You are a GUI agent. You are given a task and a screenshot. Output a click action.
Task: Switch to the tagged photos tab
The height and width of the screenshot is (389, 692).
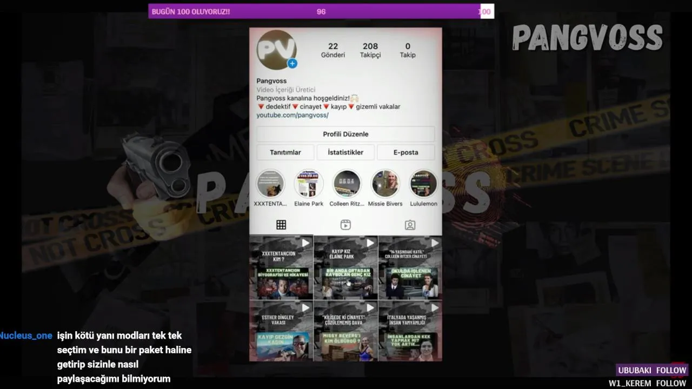tap(410, 225)
